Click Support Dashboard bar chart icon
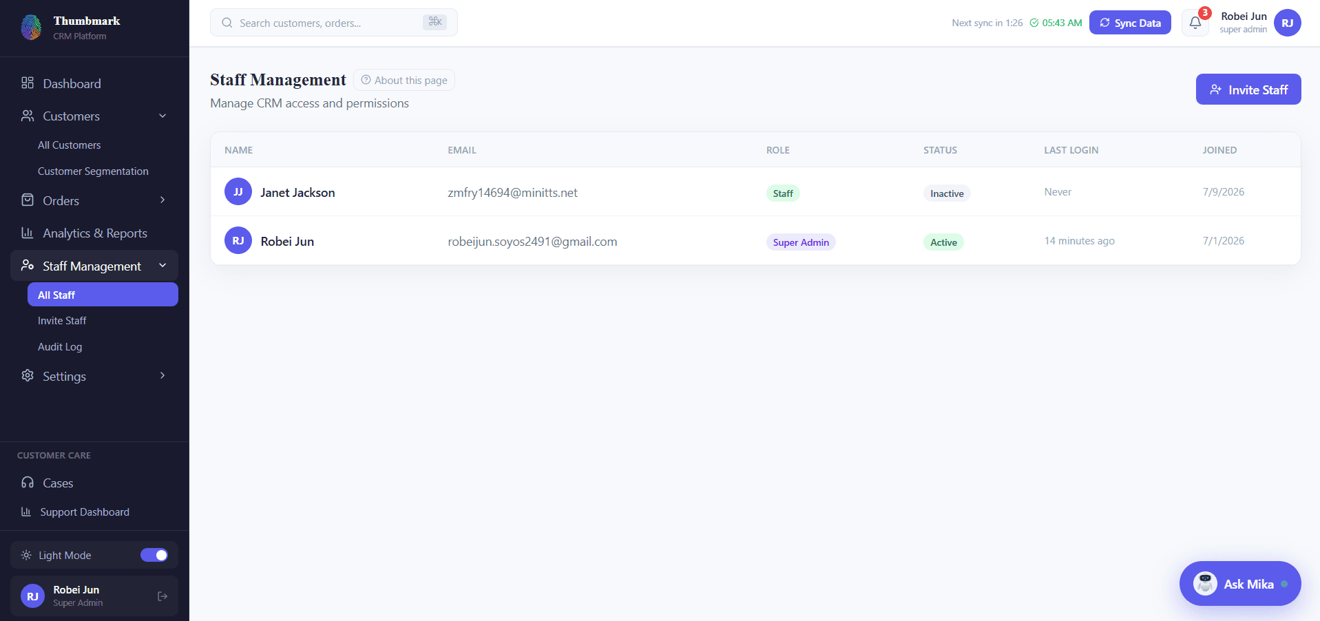This screenshot has width=1320, height=621. click(x=26, y=512)
